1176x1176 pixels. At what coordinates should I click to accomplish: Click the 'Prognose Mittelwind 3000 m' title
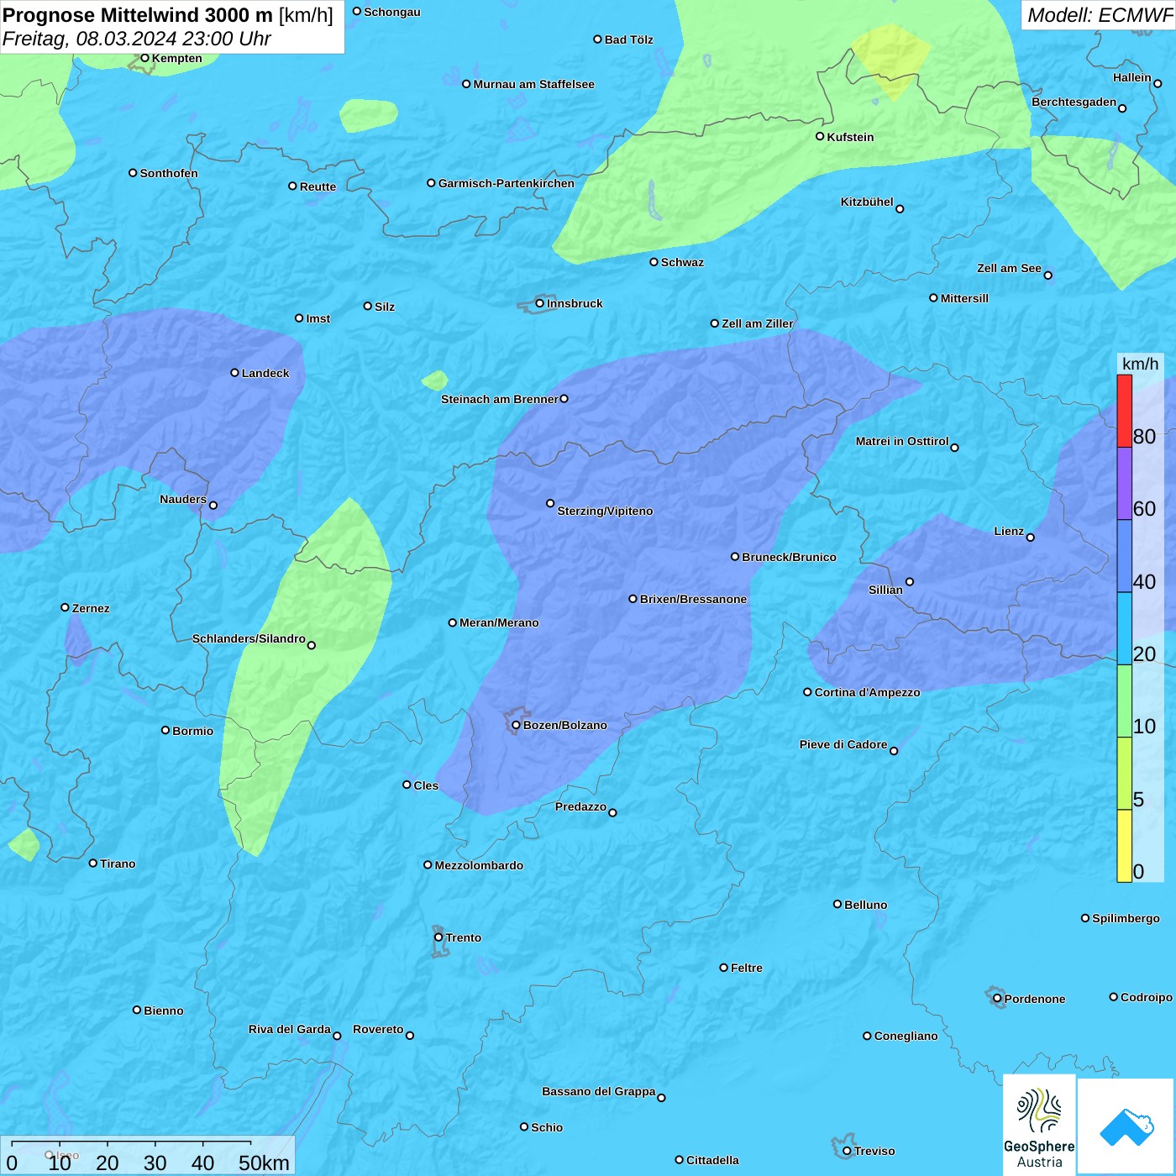click(x=138, y=15)
